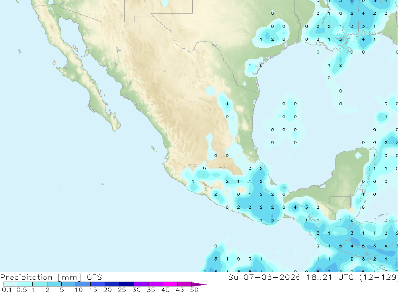The image size is (398, 292).
Task: Click the '0.5' legend scale label
Action: pos(21,290)
